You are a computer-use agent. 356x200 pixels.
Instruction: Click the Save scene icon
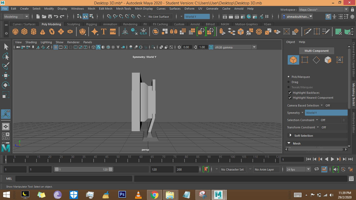coord(50,16)
